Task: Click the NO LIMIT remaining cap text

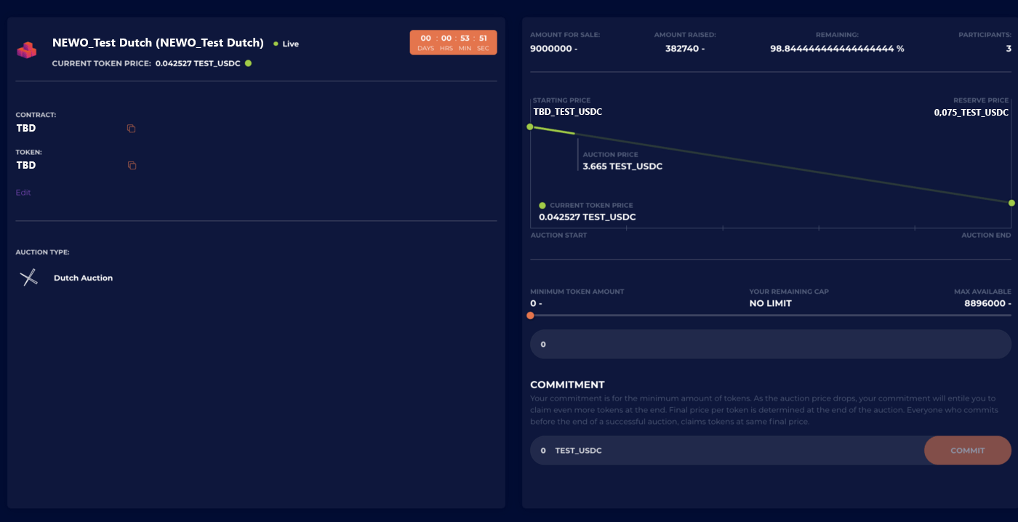Action: 770,303
